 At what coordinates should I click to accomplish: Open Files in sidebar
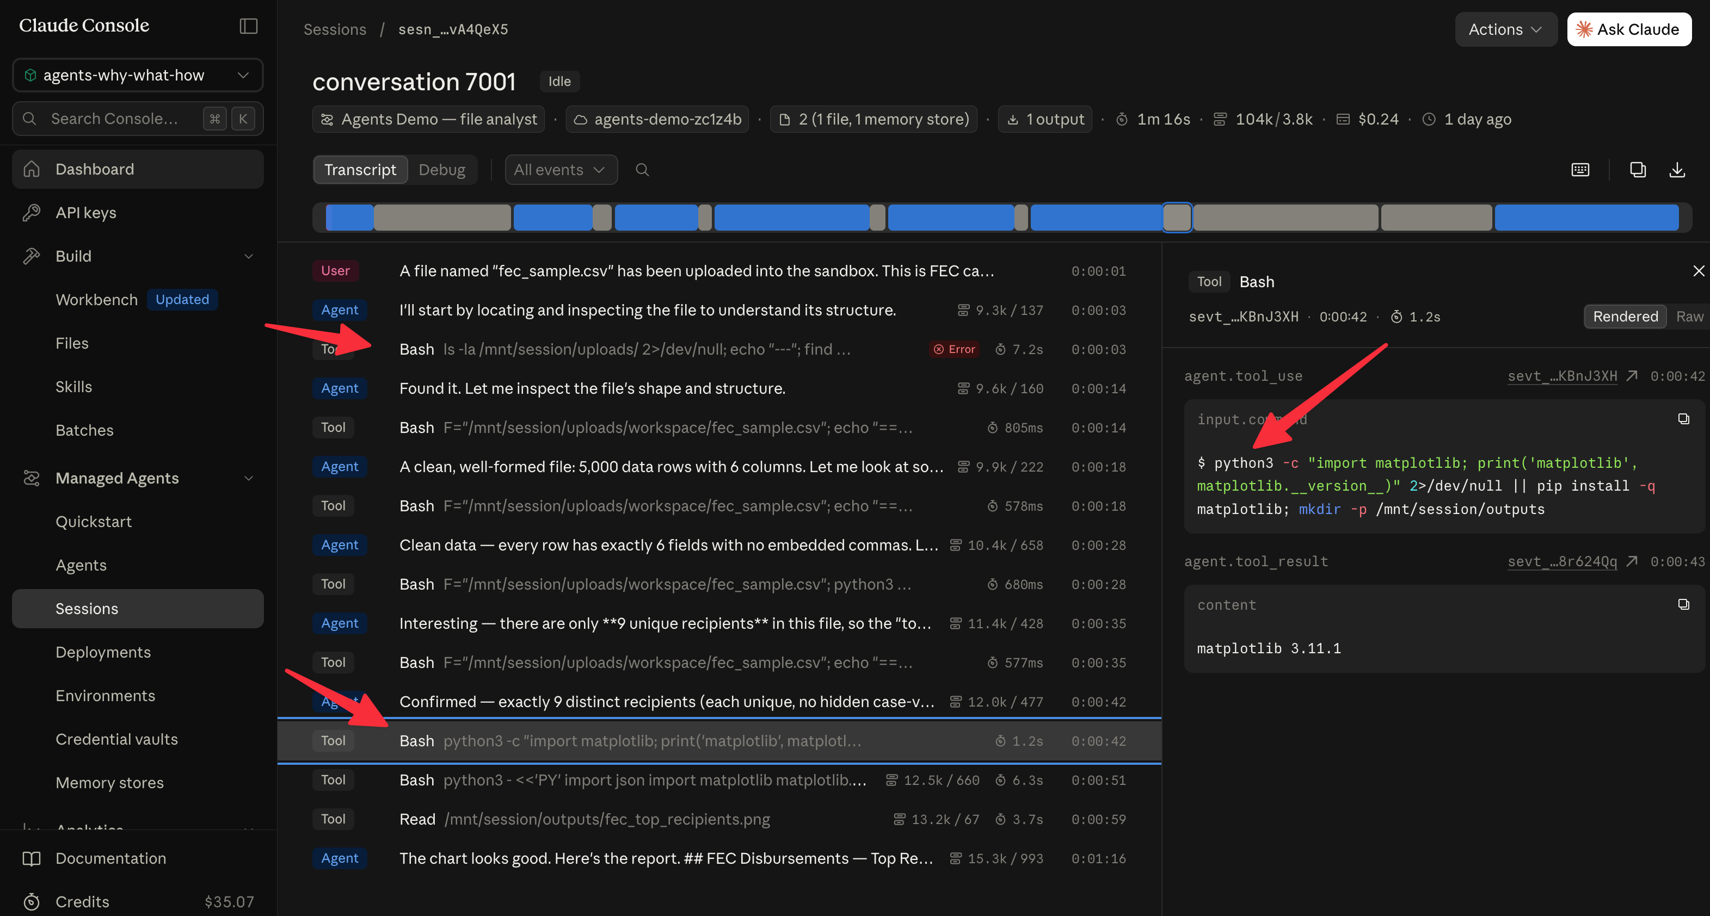click(72, 343)
